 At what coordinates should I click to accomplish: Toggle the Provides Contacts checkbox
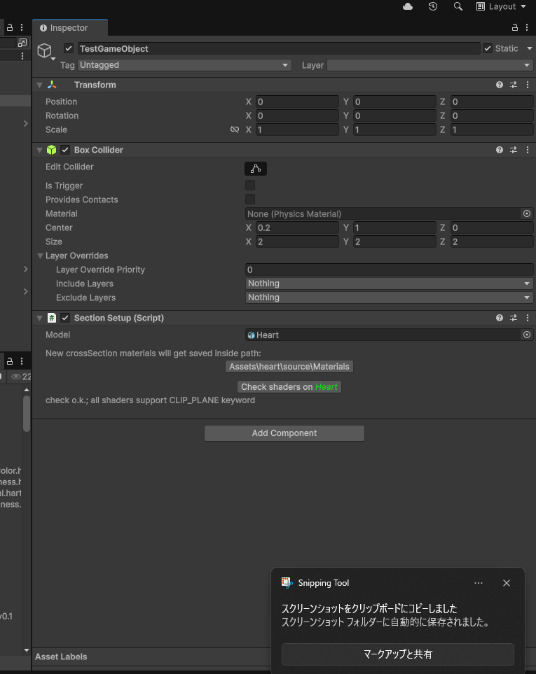pos(250,199)
